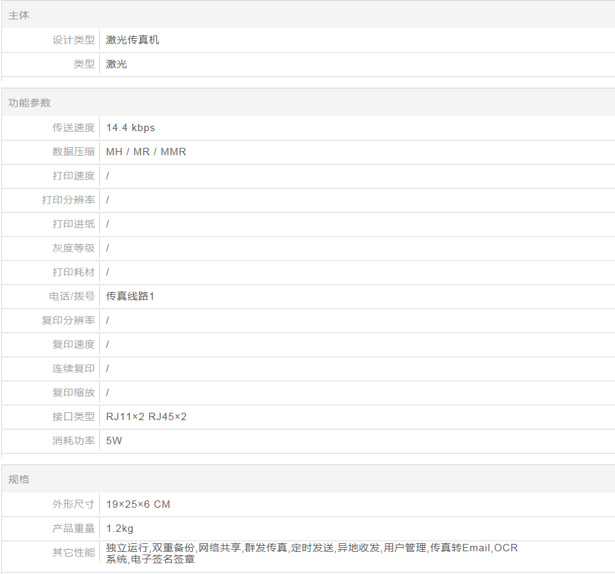Click the 规格 section header
Image resolution: width=615 pixels, height=574 pixels.
pyautogui.click(x=19, y=479)
